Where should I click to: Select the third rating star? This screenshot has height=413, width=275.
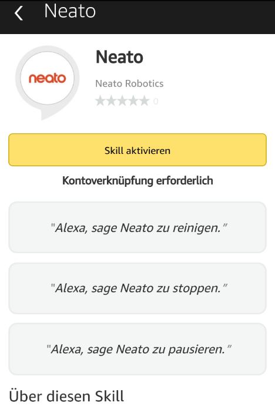click(x=122, y=100)
